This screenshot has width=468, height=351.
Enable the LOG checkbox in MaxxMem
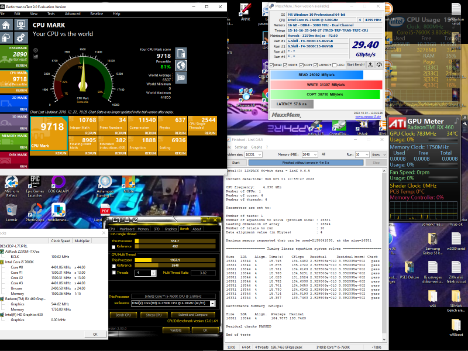(x=334, y=65)
